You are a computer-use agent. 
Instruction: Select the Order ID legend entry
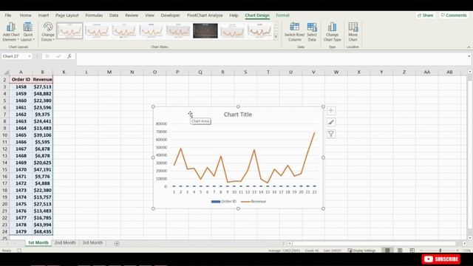(x=223, y=202)
